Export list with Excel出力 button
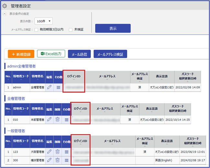Image resolution: width=210 pixels, height=168 pixels. (x=51, y=54)
